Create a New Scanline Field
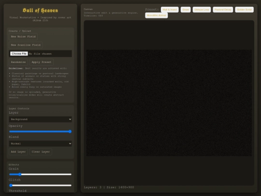The image size is (261, 196). tap(26, 45)
